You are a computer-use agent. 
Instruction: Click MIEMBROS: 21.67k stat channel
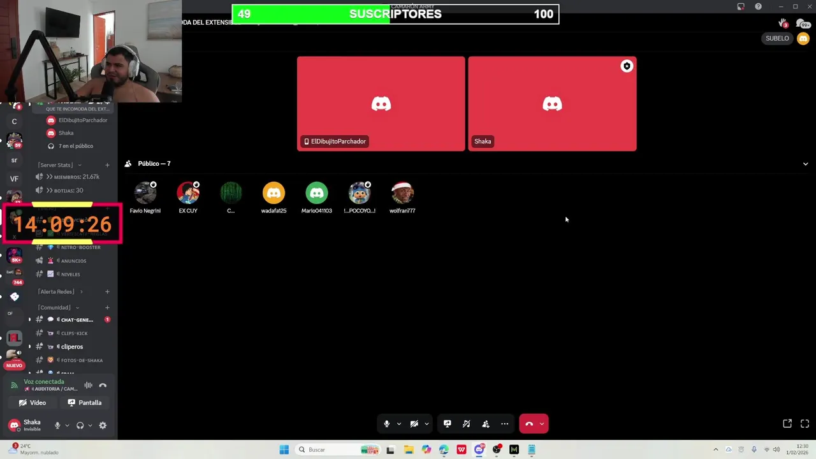(x=72, y=177)
